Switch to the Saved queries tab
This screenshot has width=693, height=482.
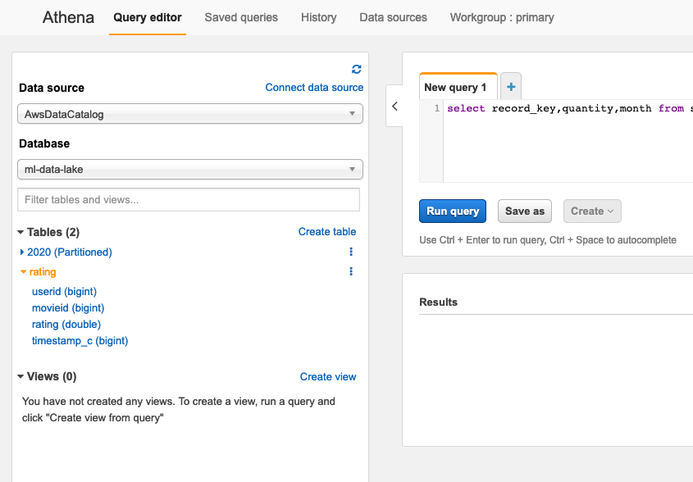(241, 17)
